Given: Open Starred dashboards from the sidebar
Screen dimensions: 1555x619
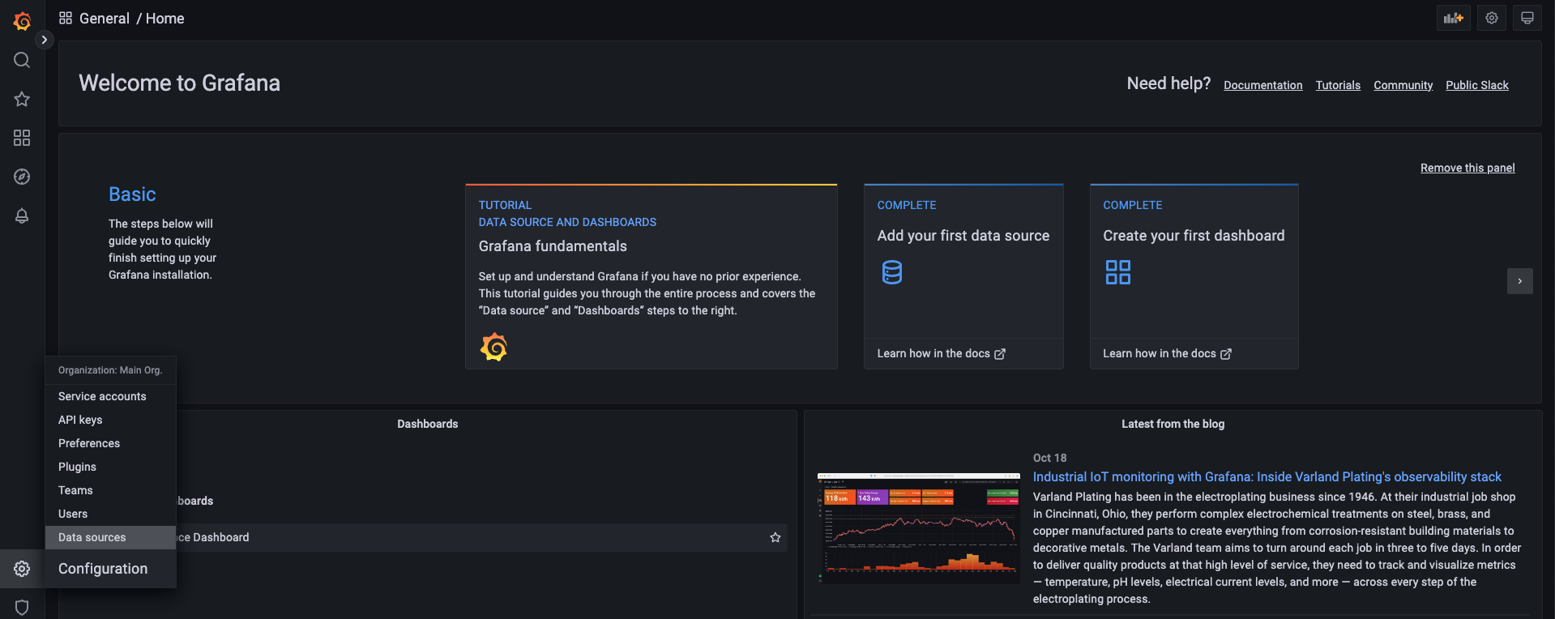Looking at the screenshot, I should (22, 99).
